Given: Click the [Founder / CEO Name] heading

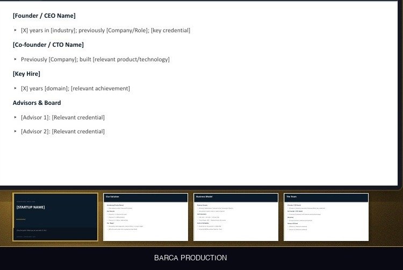Looking at the screenshot, I should point(44,16).
